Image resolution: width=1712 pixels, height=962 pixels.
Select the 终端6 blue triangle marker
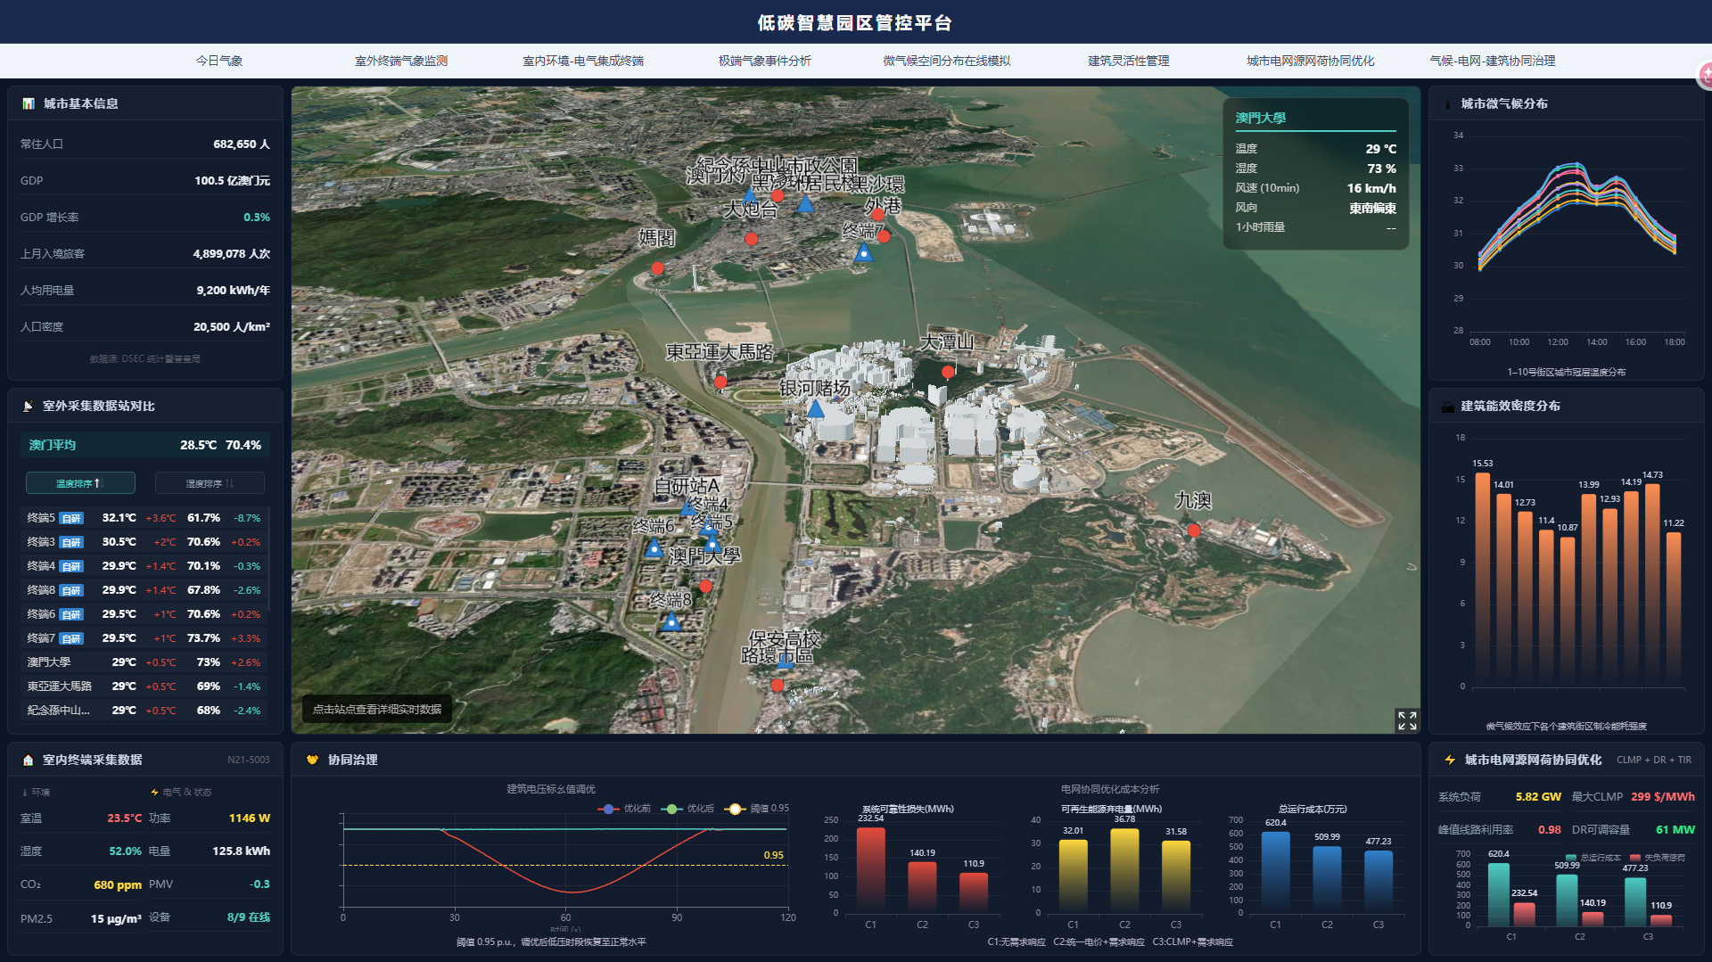click(x=654, y=548)
